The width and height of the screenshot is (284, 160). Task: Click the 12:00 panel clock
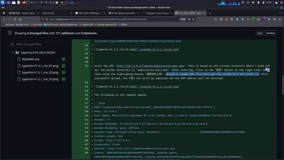click(269, 3)
